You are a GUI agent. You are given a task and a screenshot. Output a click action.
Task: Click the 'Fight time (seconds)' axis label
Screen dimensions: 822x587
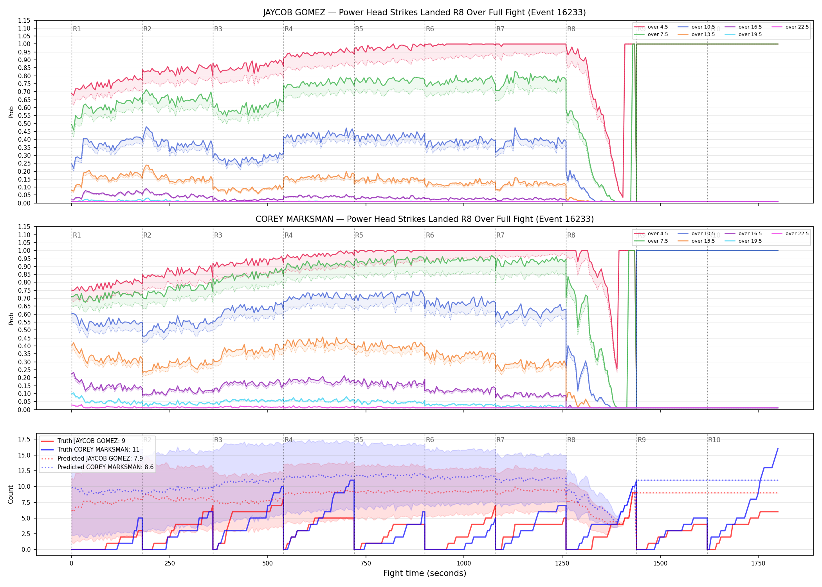(x=425, y=573)
